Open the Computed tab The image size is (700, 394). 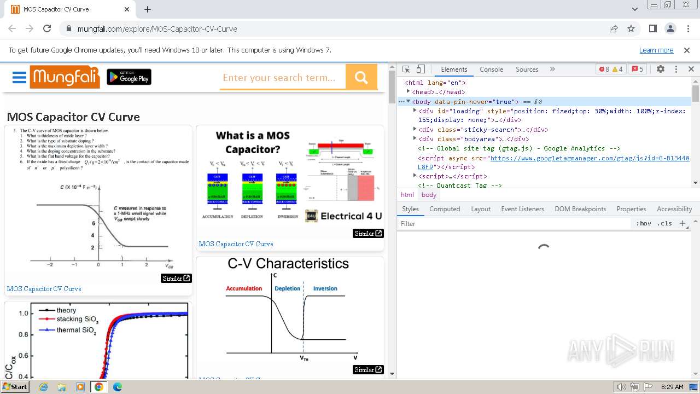click(445, 209)
